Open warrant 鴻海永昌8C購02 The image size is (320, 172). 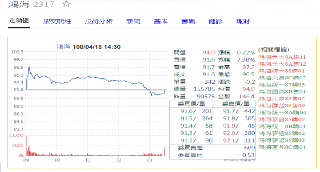coord(282,78)
